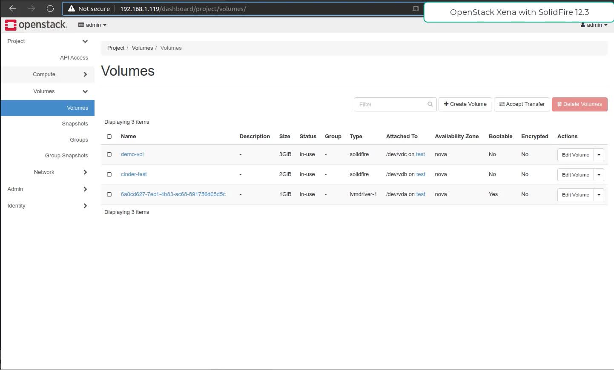Click Edit Volume for 6a0cd627 volume
Screen dimensions: 614x370
coord(575,195)
